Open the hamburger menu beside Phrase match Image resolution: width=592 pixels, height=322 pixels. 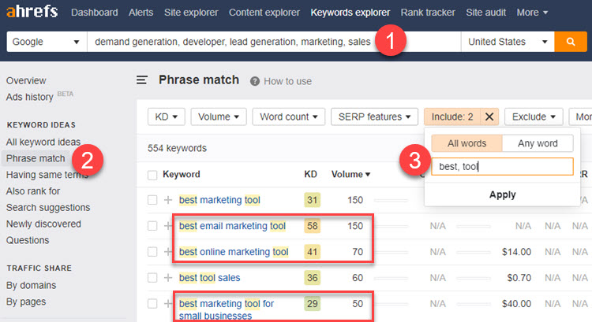[x=142, y=80]
